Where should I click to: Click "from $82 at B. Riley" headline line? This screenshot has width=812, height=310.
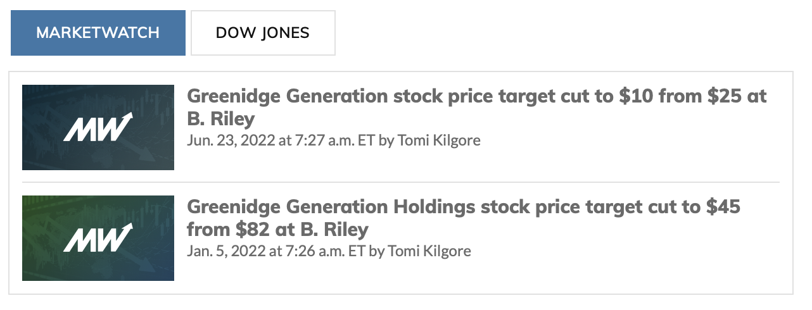(x=278, y=229)
